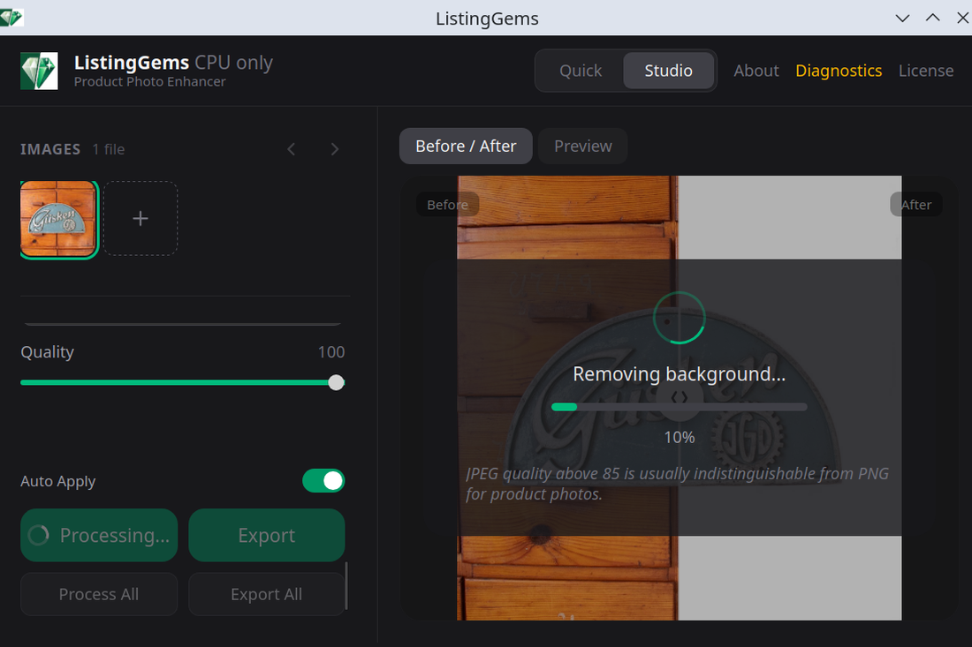972x647 pixels.
Task: Click the title bar app icon
Action: coord(11,18)
